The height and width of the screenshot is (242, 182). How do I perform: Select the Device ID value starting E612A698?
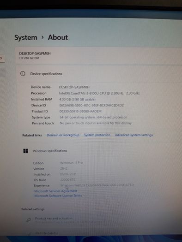tap(91, 105)
